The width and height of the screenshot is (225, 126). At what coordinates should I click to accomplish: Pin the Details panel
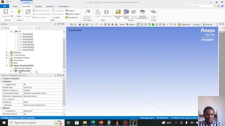click(58, 75)
